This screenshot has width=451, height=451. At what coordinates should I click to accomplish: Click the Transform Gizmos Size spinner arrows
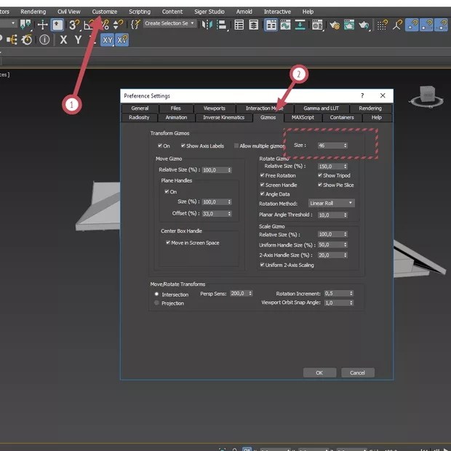coord(345,145)
